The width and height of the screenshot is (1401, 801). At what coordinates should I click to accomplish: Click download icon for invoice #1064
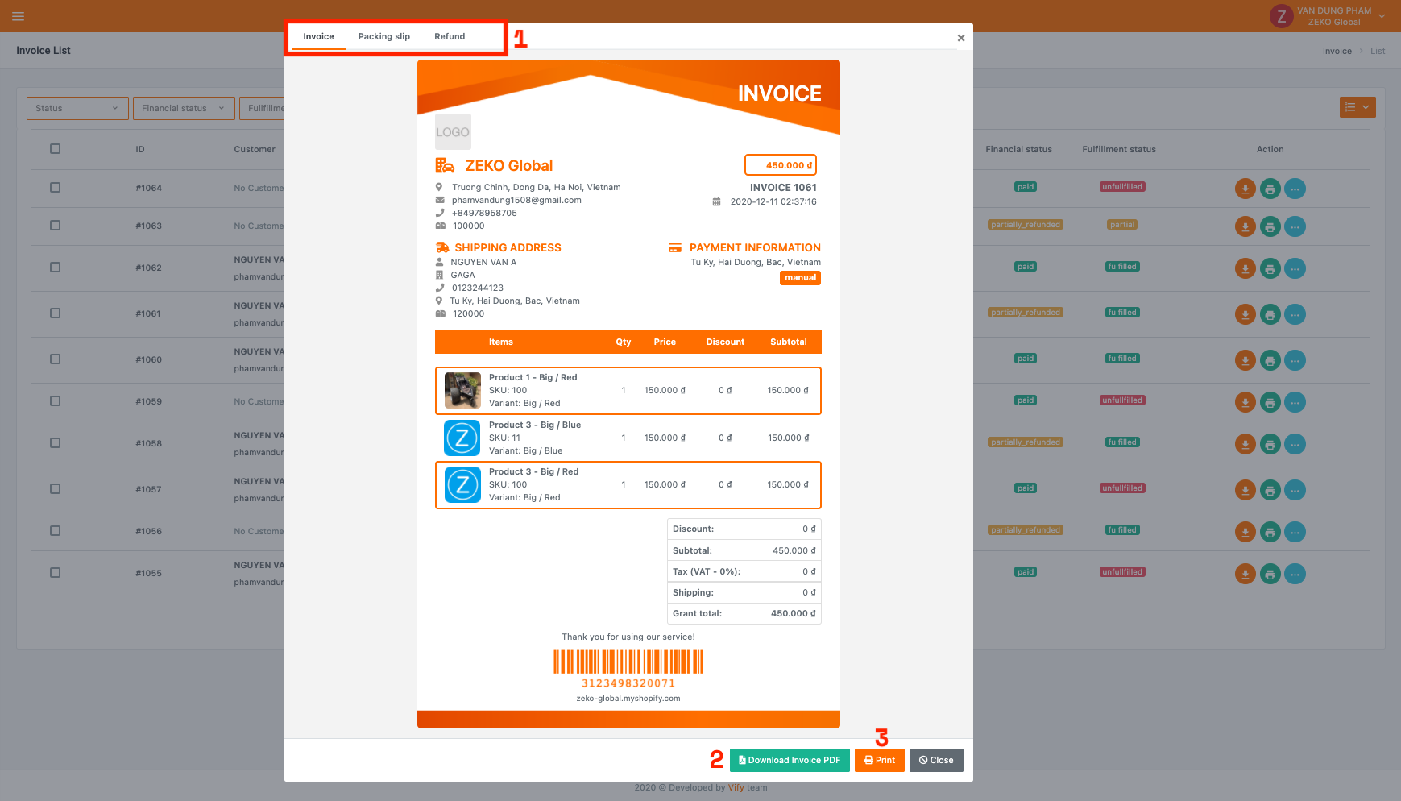coord(1245,189)
